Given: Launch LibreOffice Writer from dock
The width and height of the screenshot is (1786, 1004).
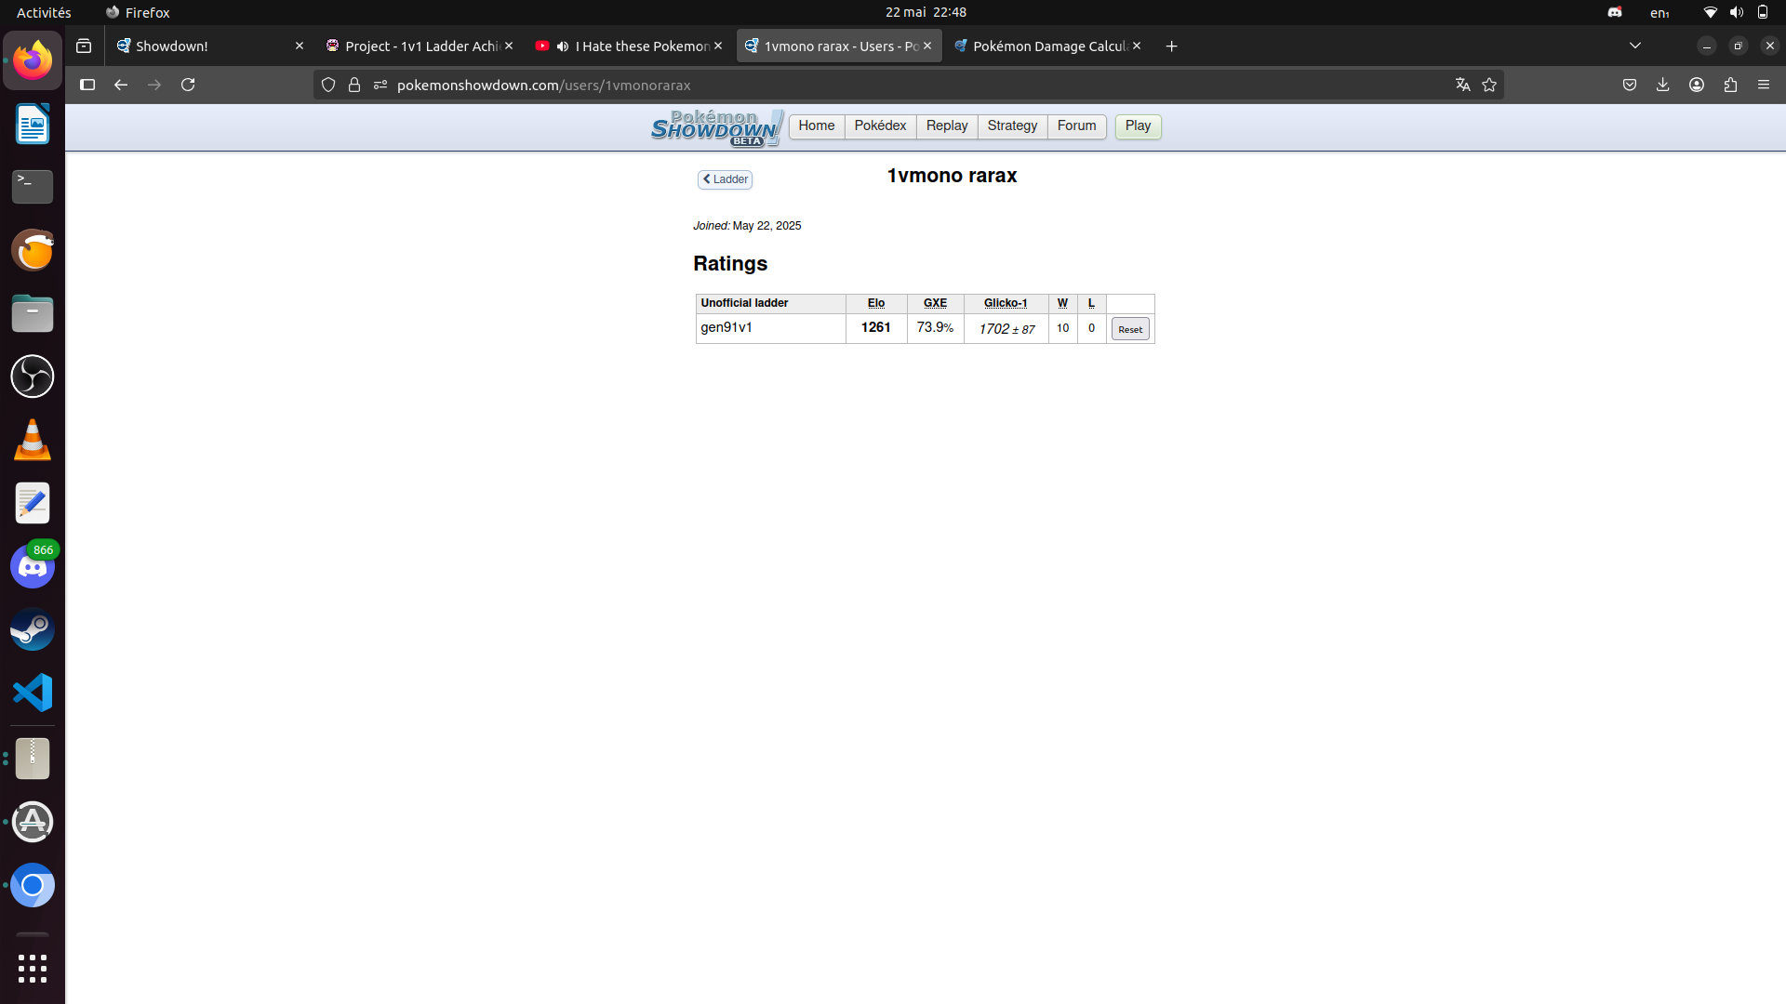Looking at the screenshot, I should pyautogui.click(x=33, y=124).
